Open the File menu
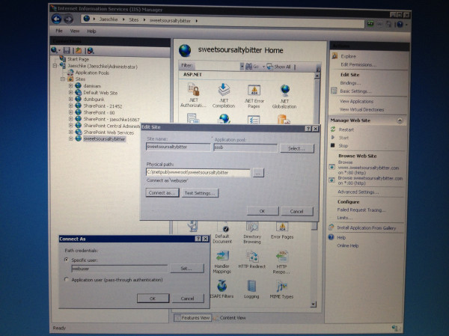The height and width of the screenshot is (336, 449). click(59, 31)
